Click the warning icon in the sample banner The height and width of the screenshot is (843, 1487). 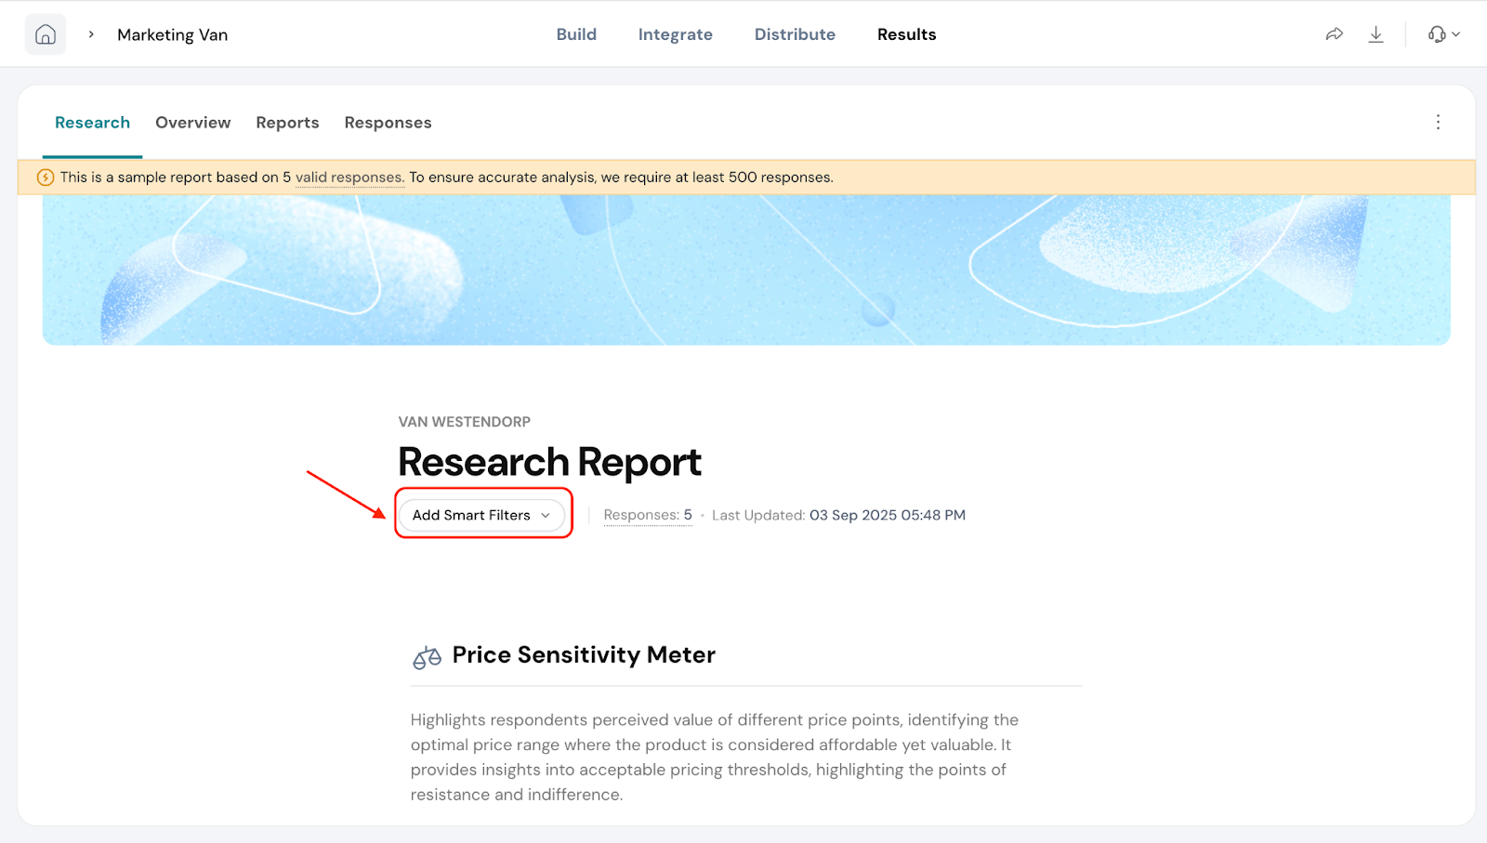tap(45, 178)
